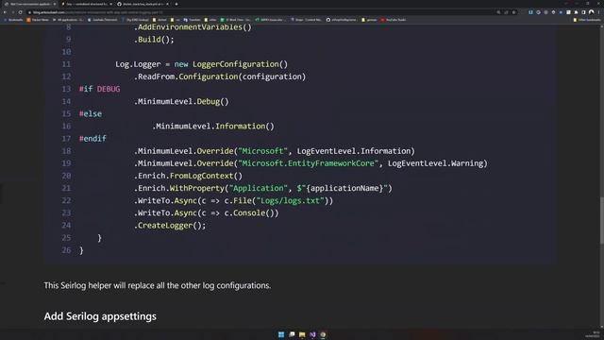Open the profile avatar menu
The width and height of the screenshot is (604, 340).
click(x=592, y=12)
